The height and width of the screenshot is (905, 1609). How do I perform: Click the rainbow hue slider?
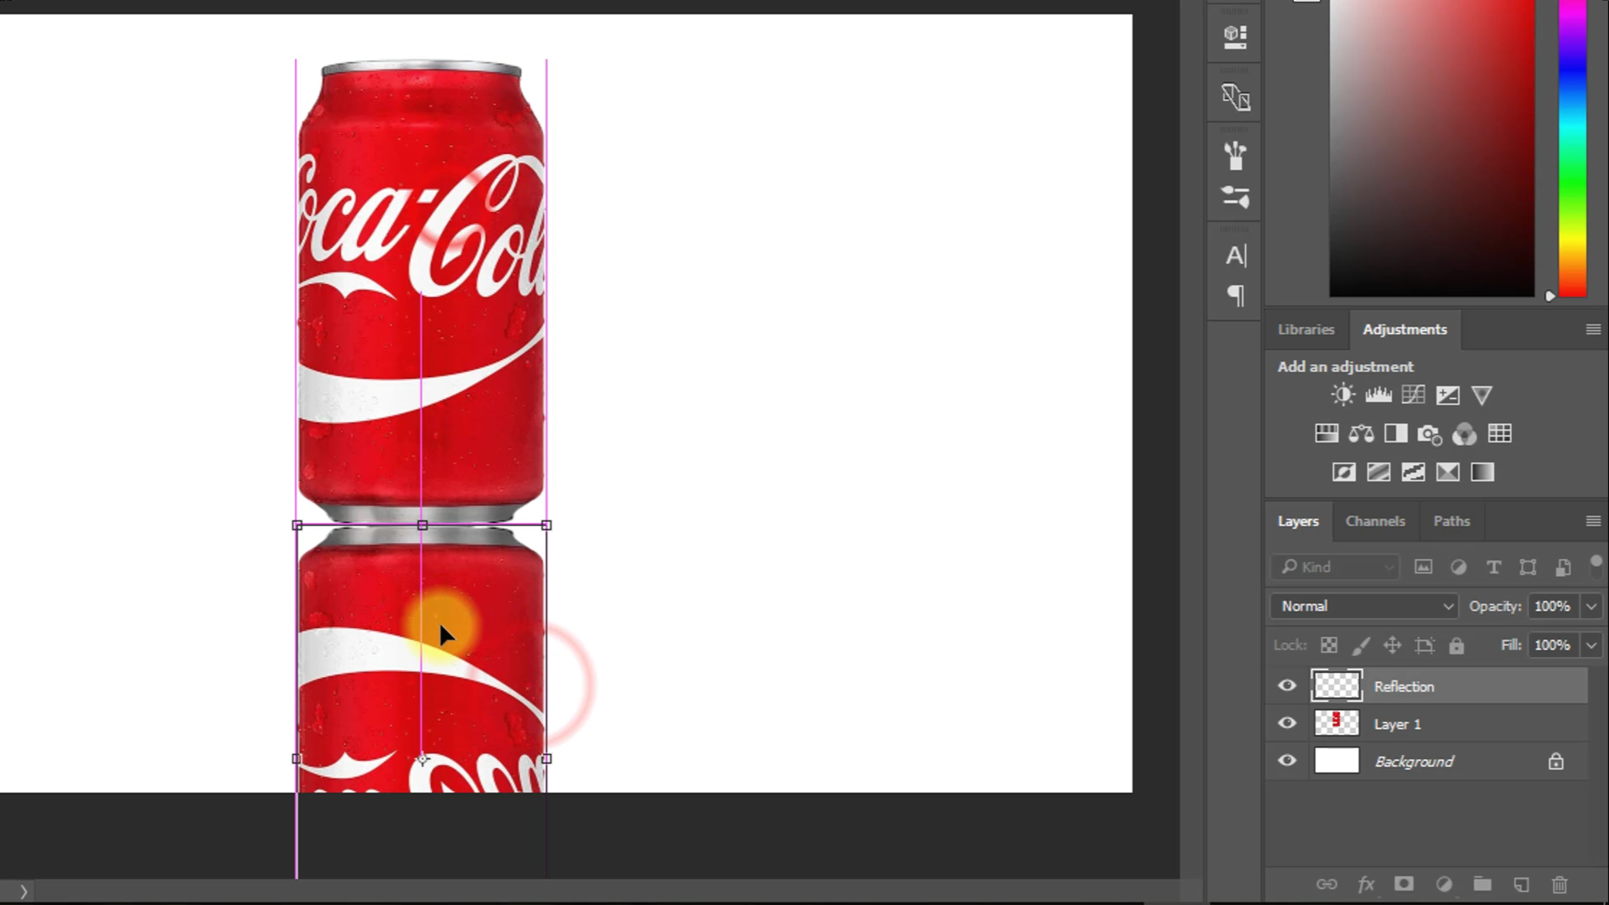(x=1572, y=148)
